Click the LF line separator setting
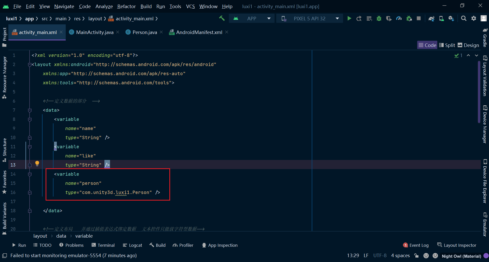The image size is (489, 262). tap(366, 256)
